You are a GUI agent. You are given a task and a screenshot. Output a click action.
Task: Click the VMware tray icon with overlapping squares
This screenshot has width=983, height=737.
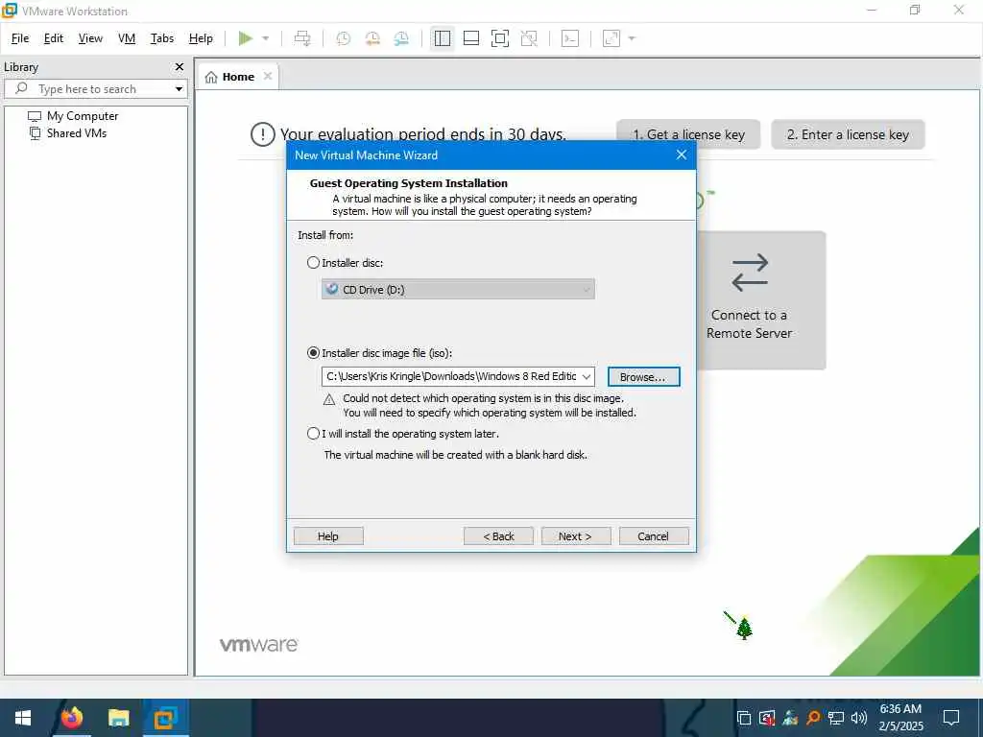point(744,718)
